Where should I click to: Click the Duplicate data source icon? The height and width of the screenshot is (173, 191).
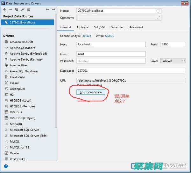(x=17, y=10)
